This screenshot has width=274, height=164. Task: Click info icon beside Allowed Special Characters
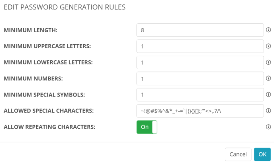tap(268, 111)
